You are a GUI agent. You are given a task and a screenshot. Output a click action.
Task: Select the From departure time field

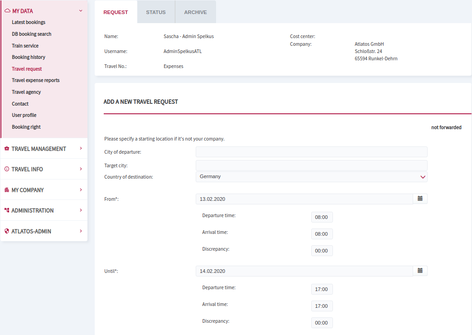[x=322, y=217]
